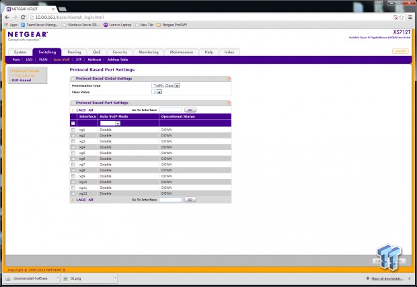Open the blocked pop-up icon in address bar
The height and width of the screenshot is (287, 417).
click(395, 17)
